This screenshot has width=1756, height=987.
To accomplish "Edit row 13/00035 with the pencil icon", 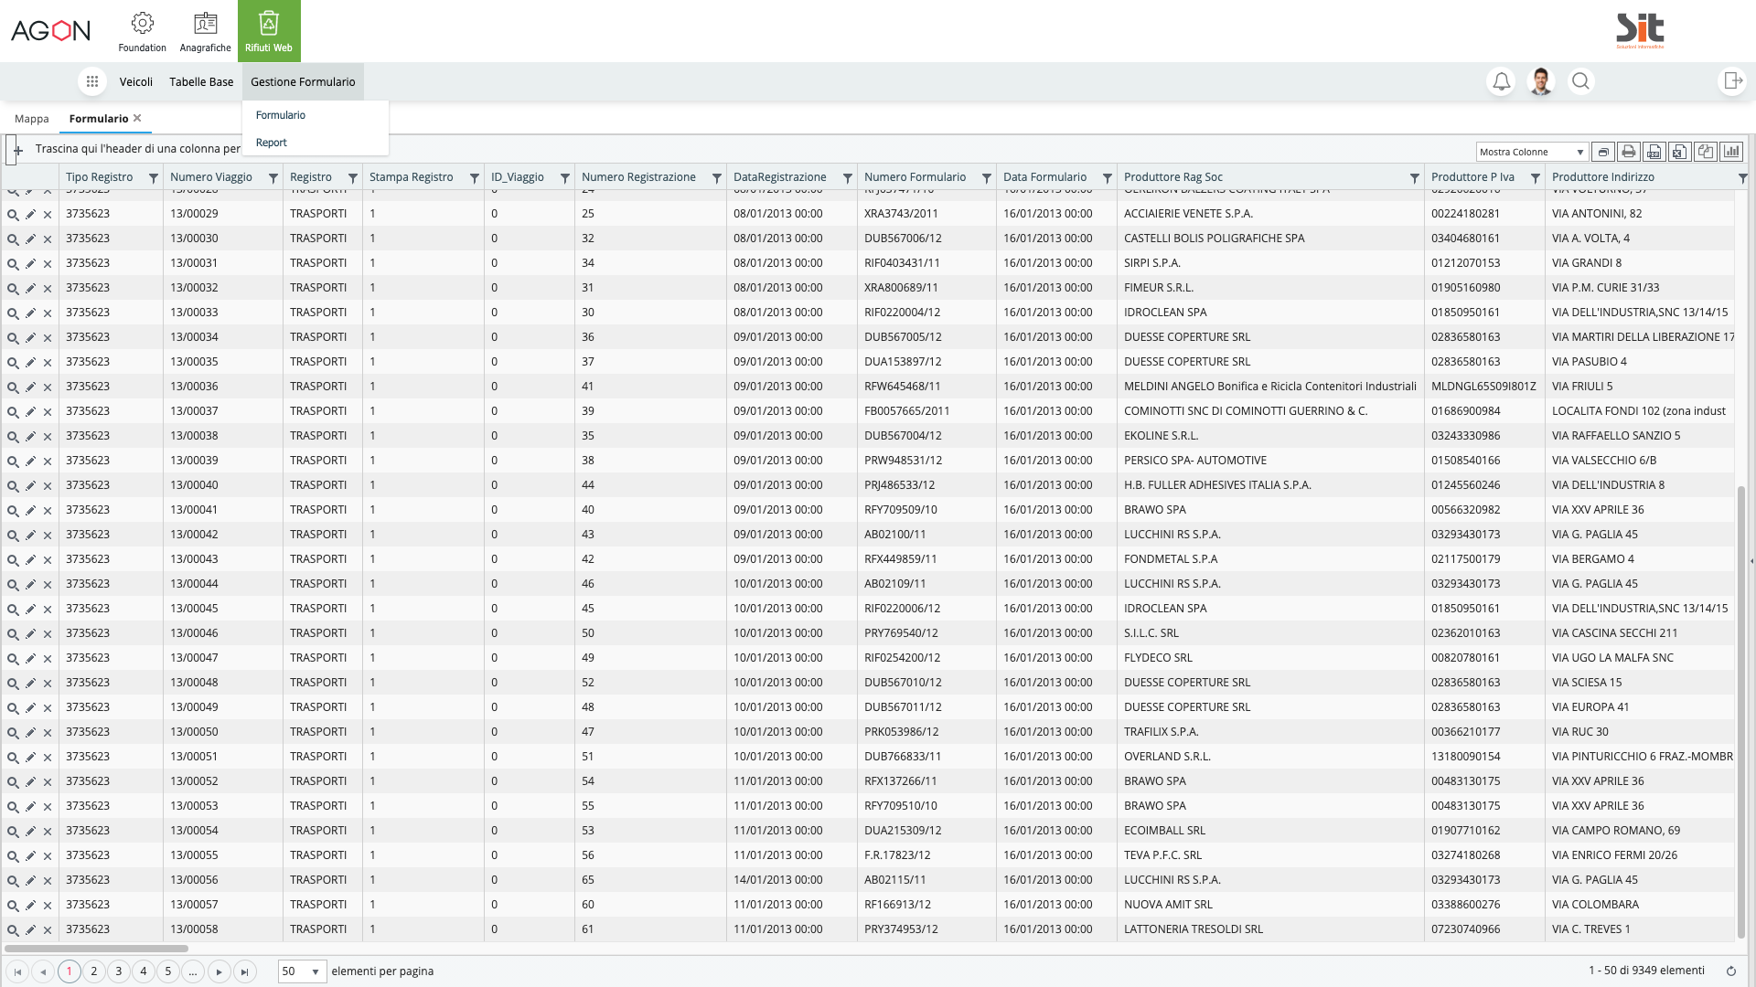I will [x=30, y=362].
